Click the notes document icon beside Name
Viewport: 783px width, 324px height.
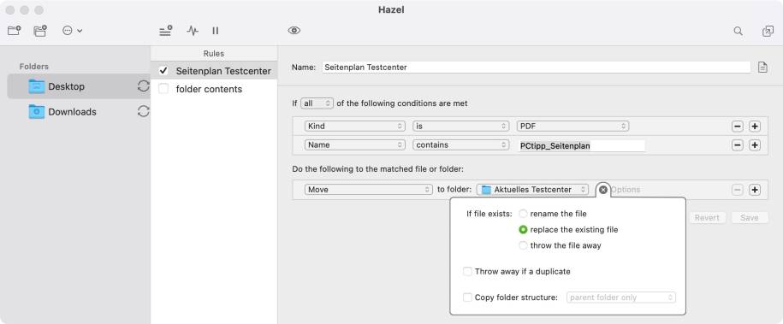762,67
